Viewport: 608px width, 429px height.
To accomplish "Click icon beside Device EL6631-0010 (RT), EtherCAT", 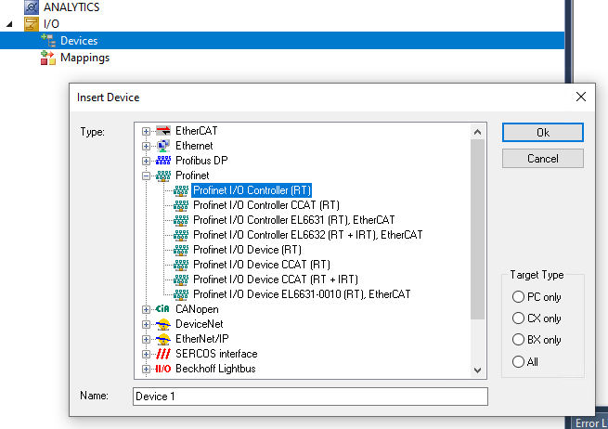I will click(x=181, y=294).
